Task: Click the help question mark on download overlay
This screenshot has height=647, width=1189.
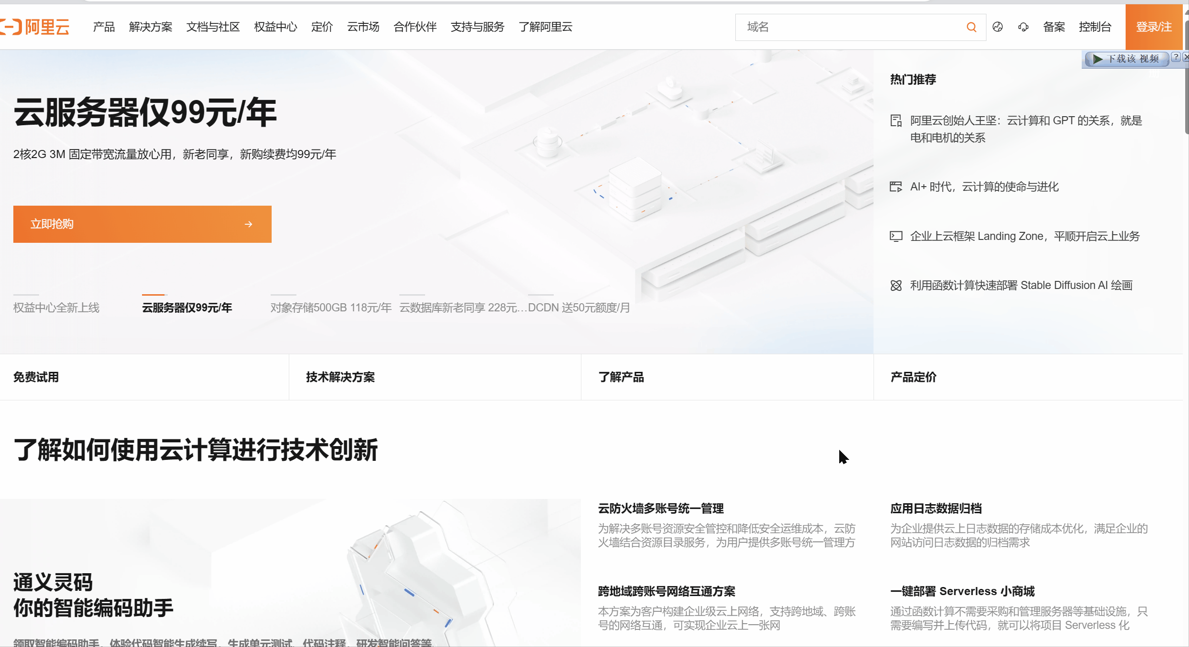Action: pyautogui.click(x=1176, y=57)
